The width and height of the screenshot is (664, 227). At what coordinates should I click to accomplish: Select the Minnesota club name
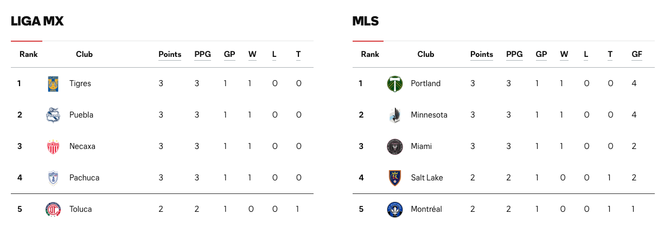click(429, 115)
